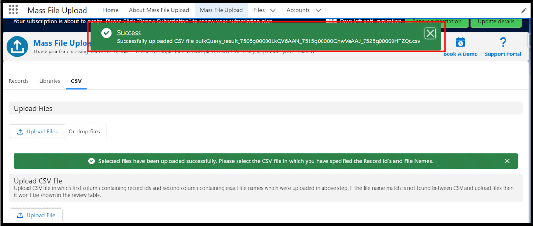
Task: Select the Mass File Upload navigation tab
Action: [221, 10]
